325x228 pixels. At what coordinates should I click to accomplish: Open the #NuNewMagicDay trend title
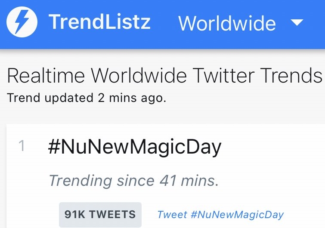coord(135,148)
